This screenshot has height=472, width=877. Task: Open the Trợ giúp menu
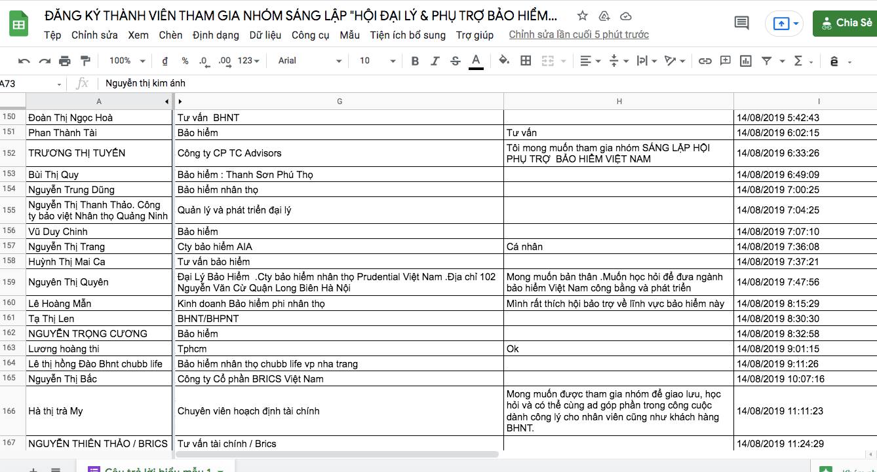click(x=475, y=35)
